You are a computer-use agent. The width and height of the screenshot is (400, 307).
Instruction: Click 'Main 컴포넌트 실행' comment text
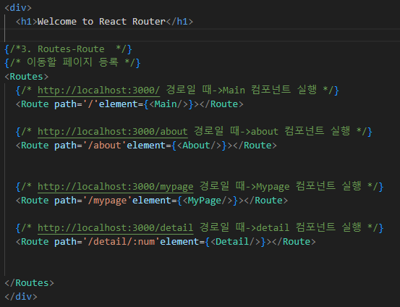click(270, 90)
